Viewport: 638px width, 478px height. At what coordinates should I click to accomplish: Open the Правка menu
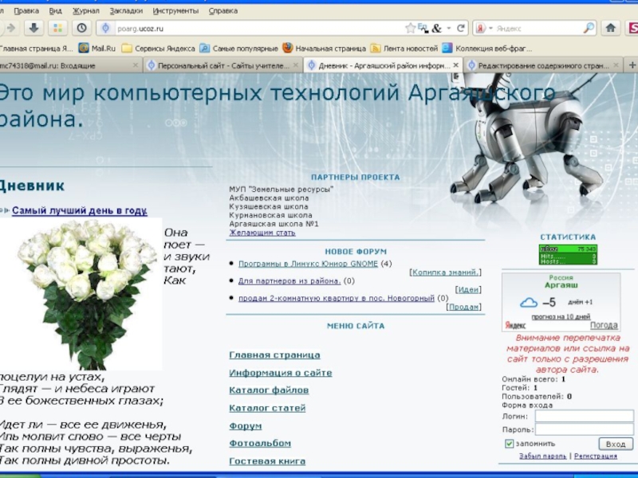click(26, 11)
